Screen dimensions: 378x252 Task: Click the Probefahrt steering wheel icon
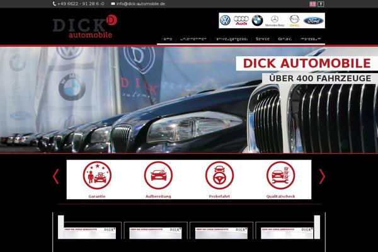(x=219, y=175)
